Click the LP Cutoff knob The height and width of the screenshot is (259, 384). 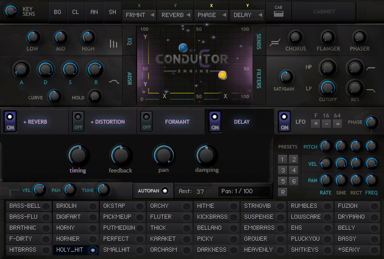coord(328,87)
